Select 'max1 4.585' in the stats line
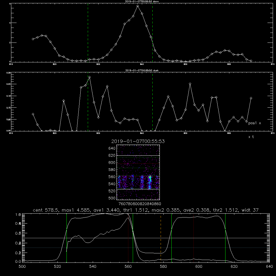This screenshot has width=276, height=276. 75,210
